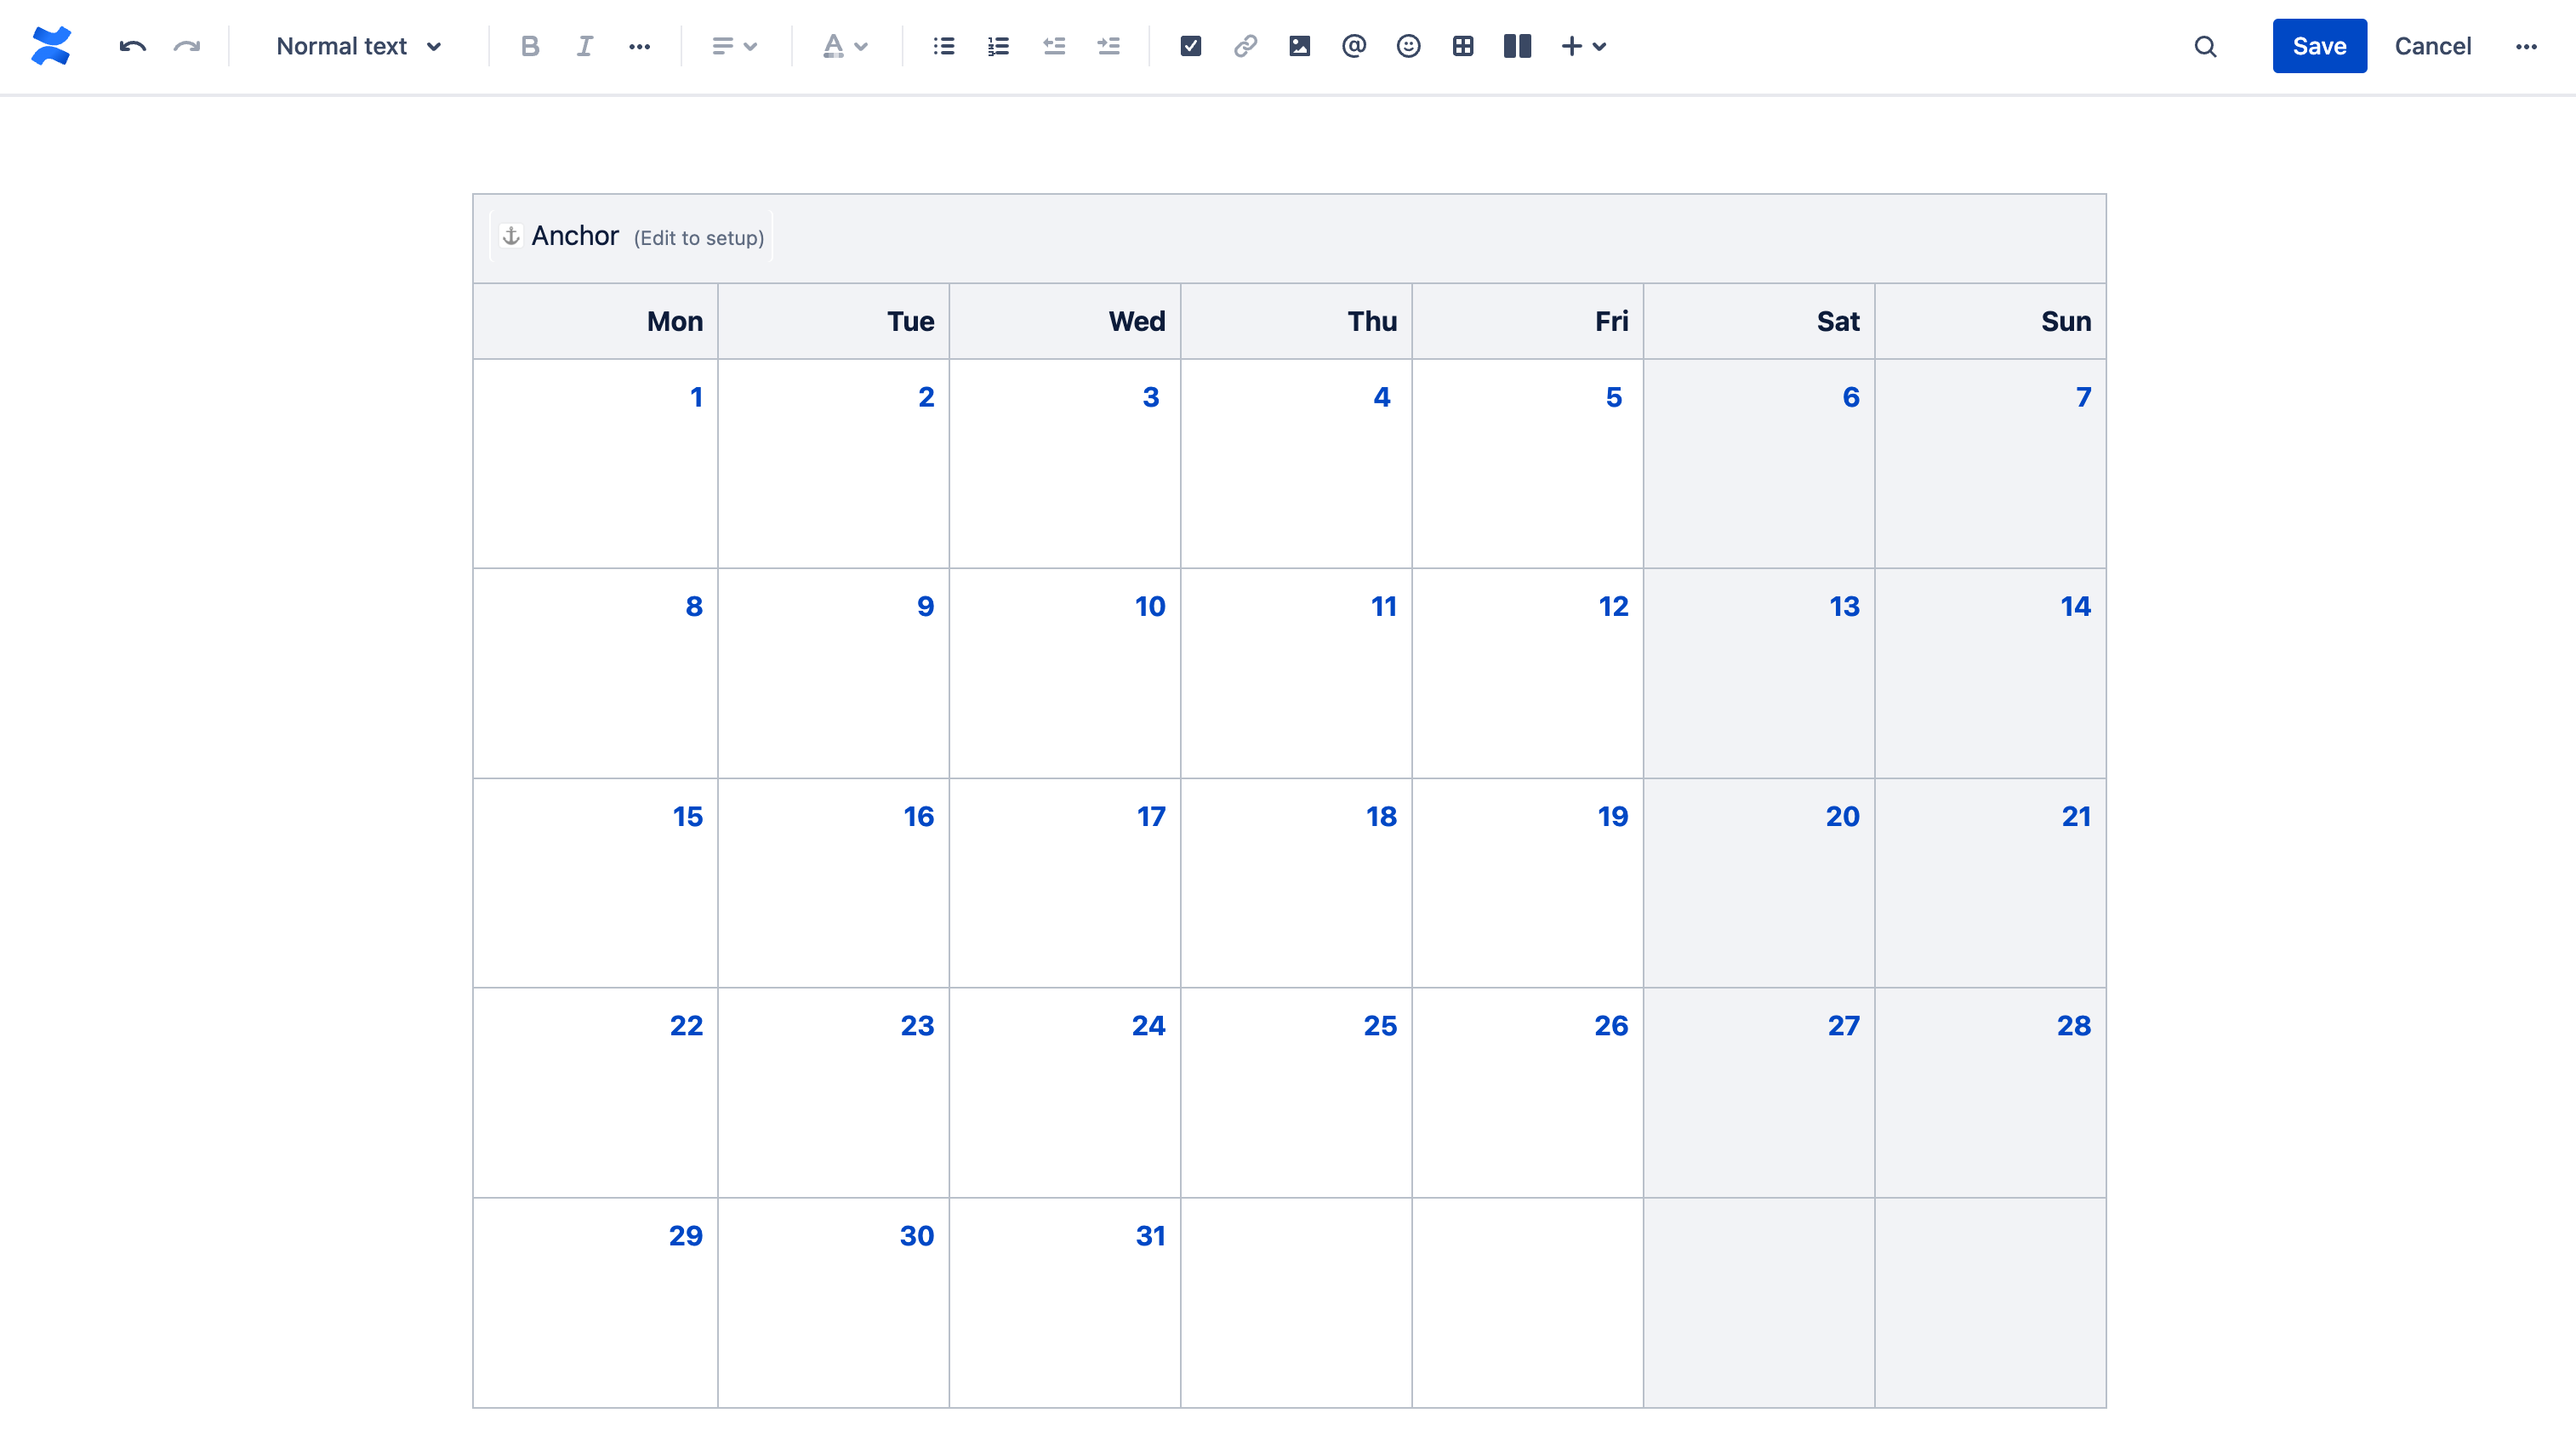Insert a bullet list
Screen dimensions: 2576x1453
[x=944, y=46]
